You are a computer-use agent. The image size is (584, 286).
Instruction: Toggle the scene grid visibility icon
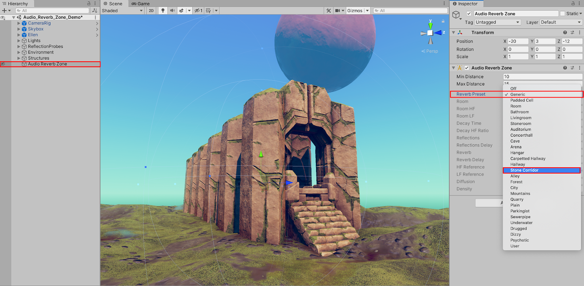click(208, 11)
